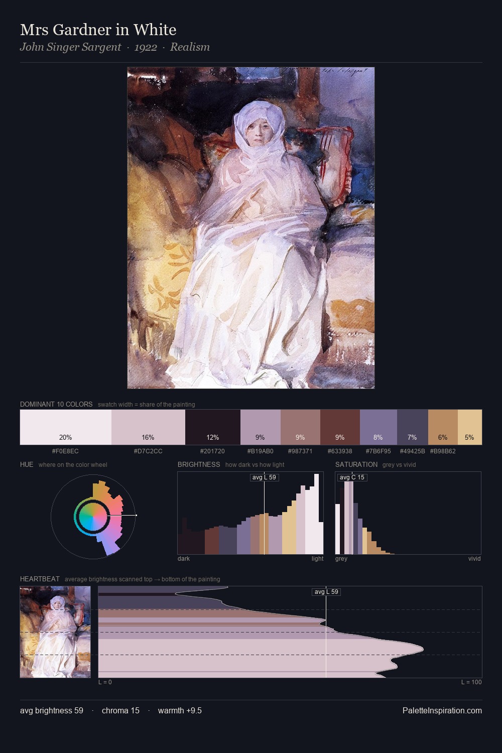Screen dimensions: 502x753
Task: Click the 'dark' axis label under brightness
Action: [184, 559]
